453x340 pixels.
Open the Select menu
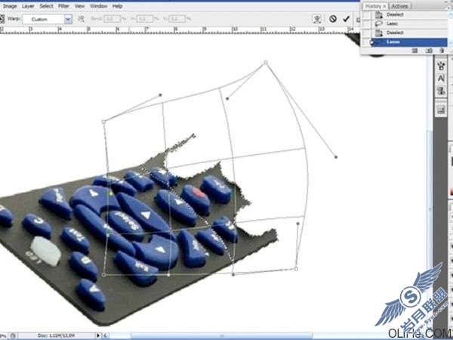(x=46, y=6)
